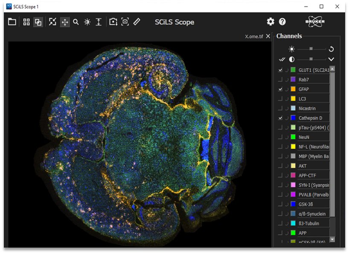Enable the Rab7 channel checkbox

pos(280,79)
